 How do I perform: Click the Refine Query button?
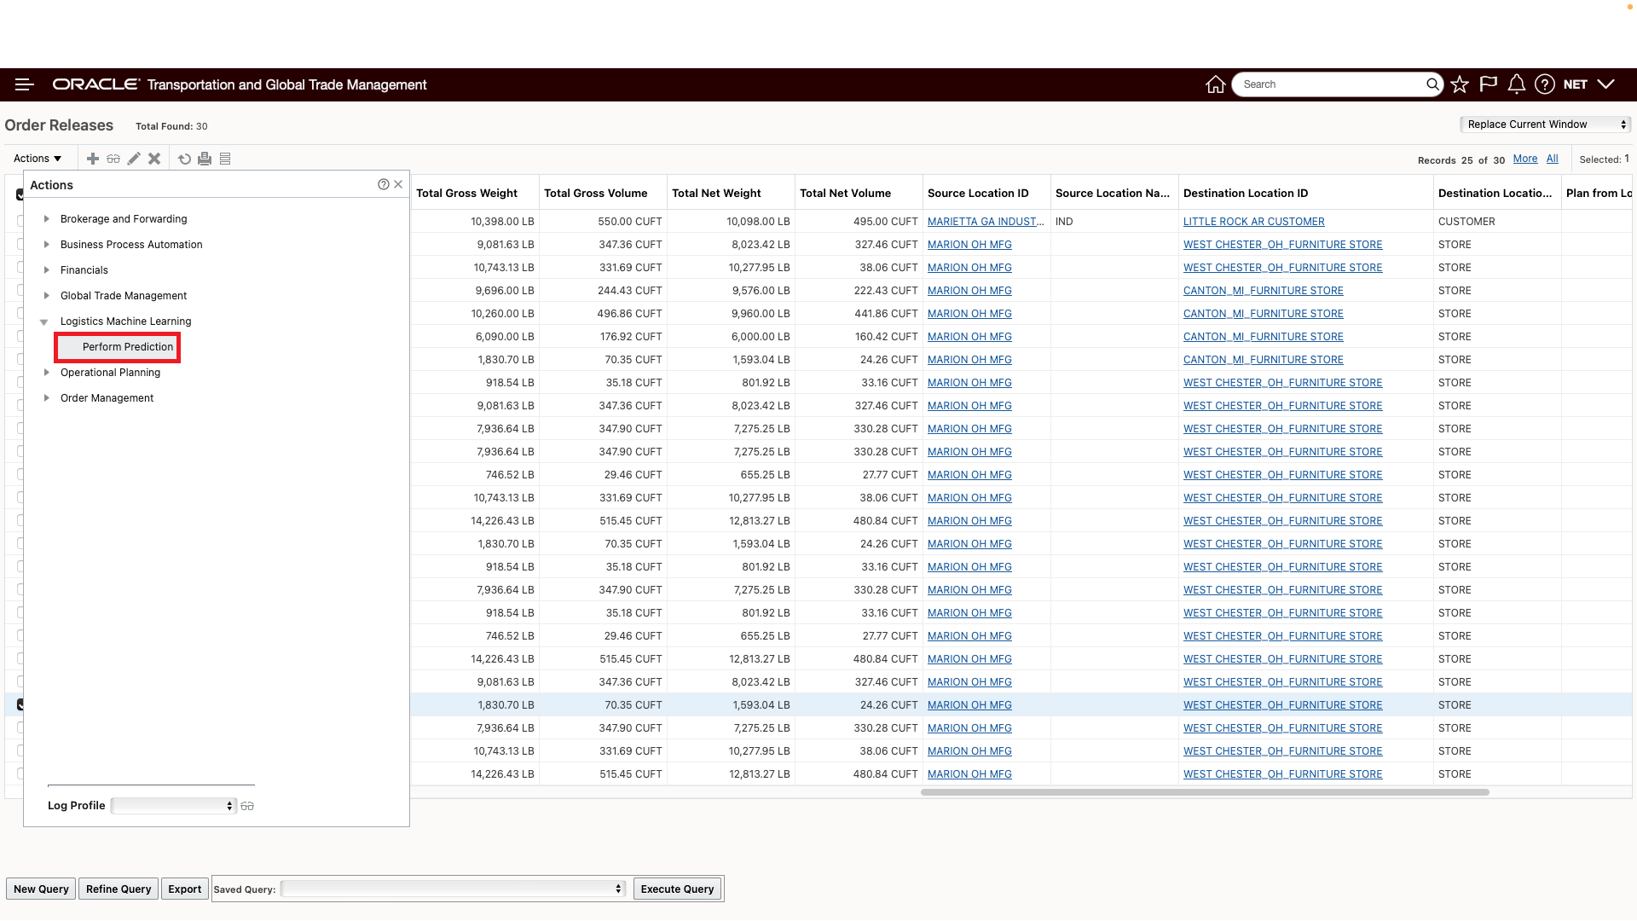coord(119,889)
